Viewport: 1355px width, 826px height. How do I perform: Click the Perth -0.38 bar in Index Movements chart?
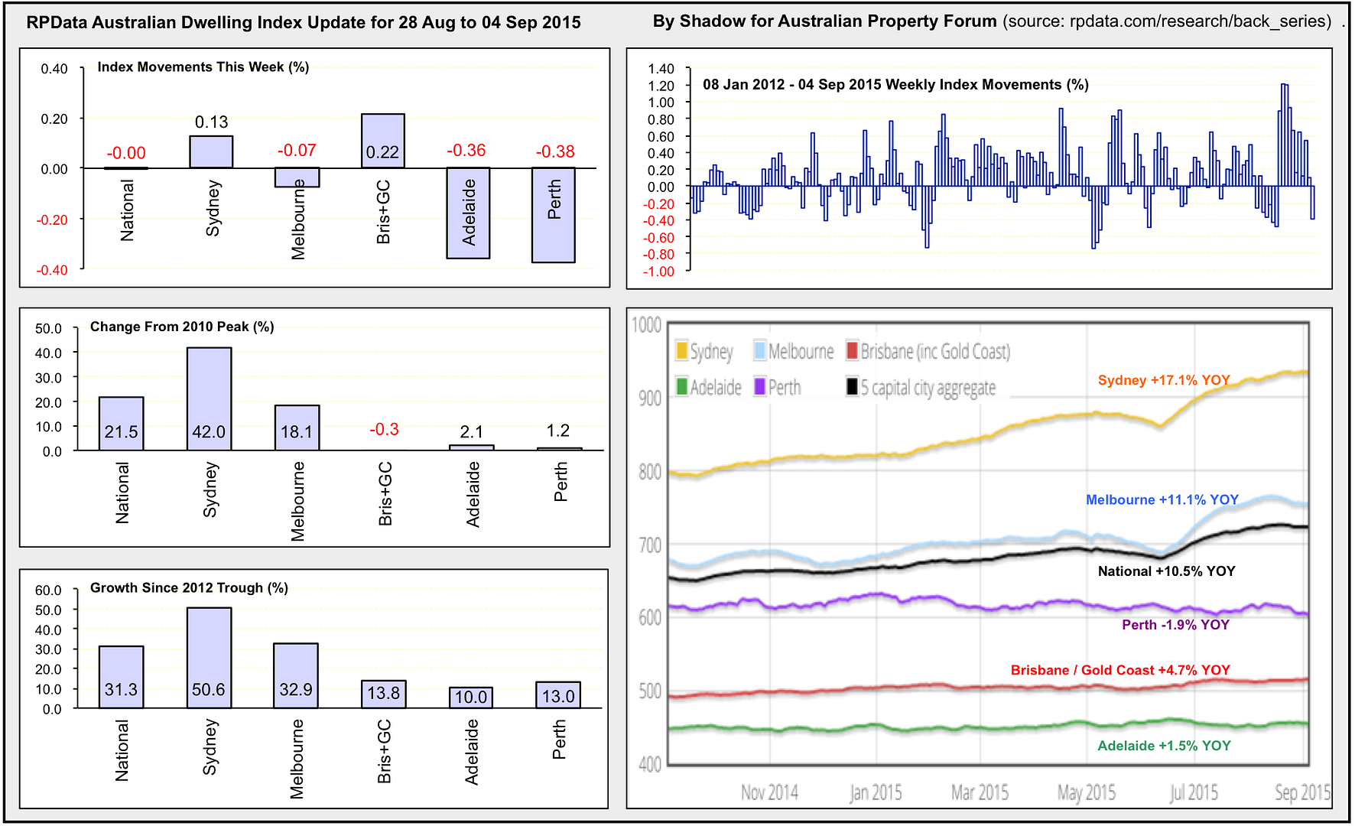pos(554,215)
